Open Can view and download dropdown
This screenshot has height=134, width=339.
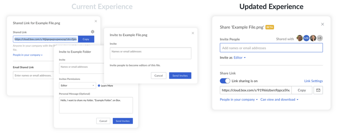pos(279,99)
